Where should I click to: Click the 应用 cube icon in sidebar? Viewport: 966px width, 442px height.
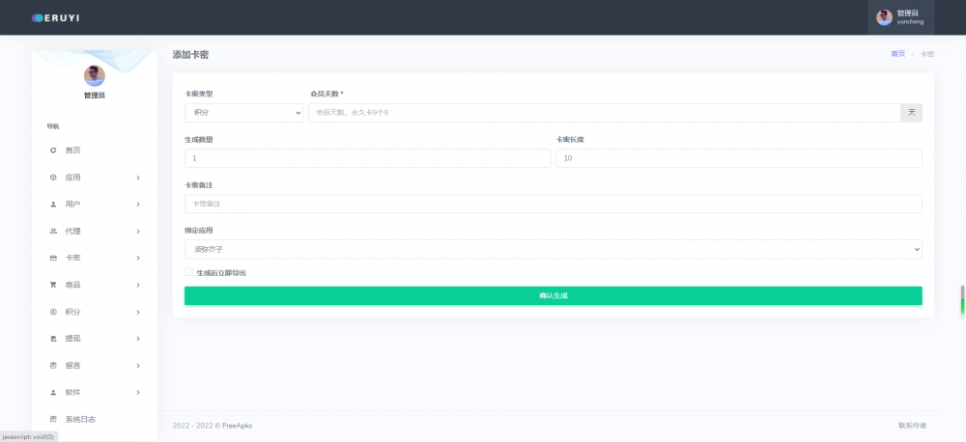(53, 178)
